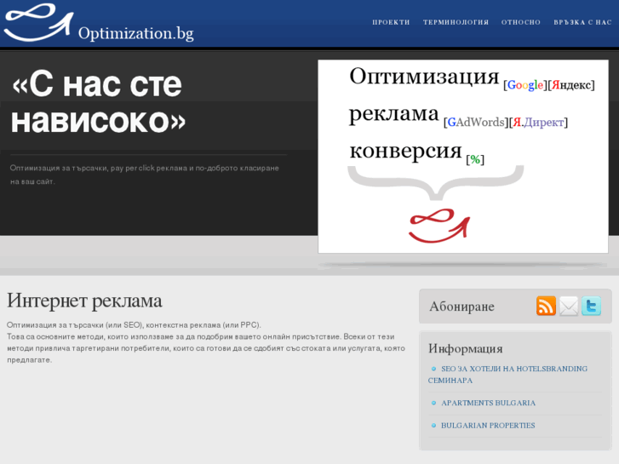This screenshot has width=619, height=464.
Task: Open the Bulgarian Properties link
Action: [x=488, y=426]
